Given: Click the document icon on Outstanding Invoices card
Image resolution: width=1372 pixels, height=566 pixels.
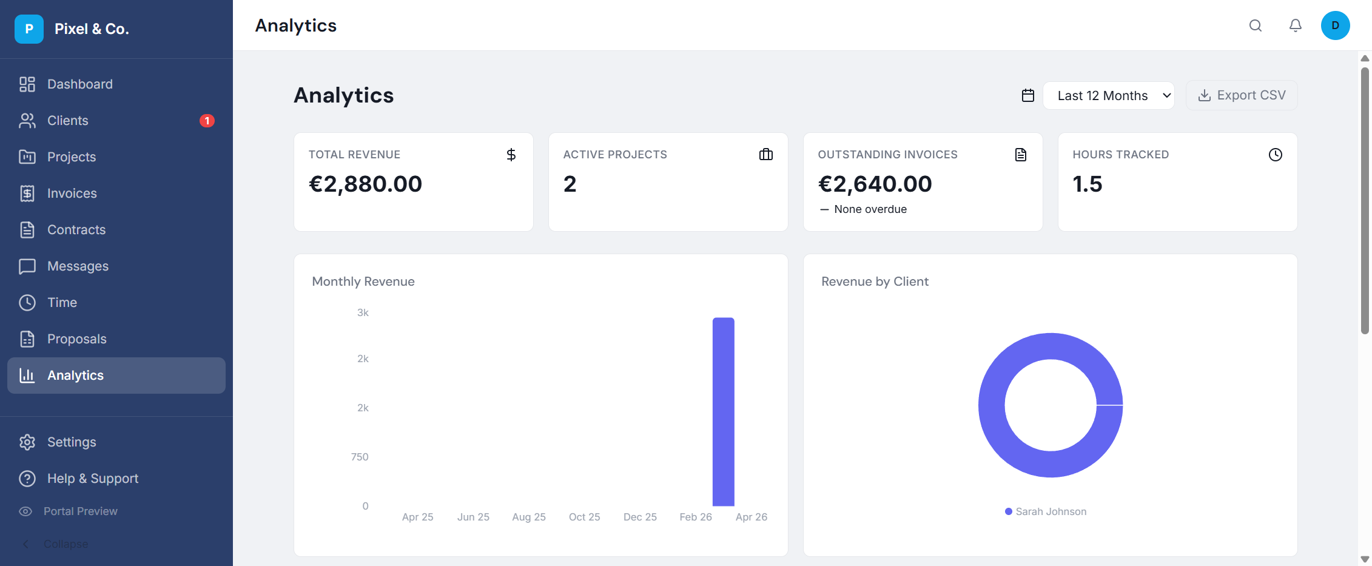Looking at the screenshot, I should [1020, 155].
